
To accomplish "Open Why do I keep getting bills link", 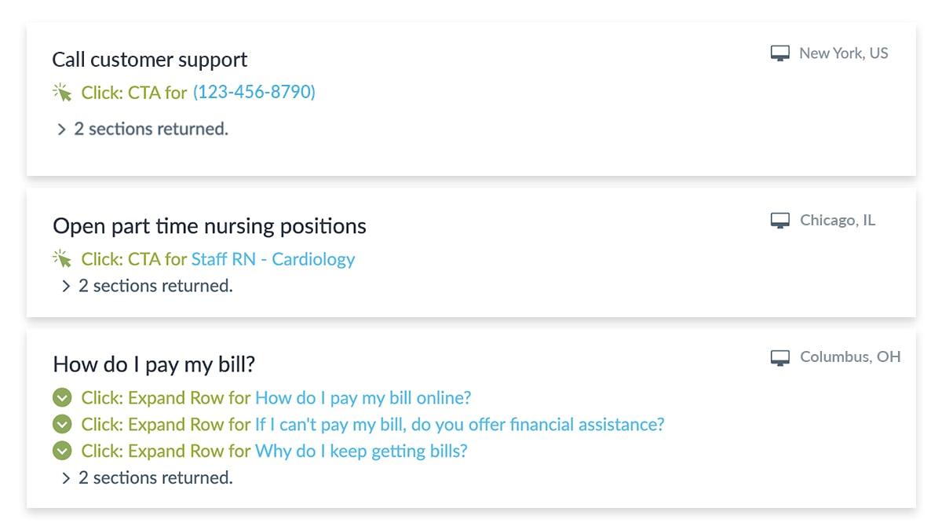I will [x=361, y=451].
